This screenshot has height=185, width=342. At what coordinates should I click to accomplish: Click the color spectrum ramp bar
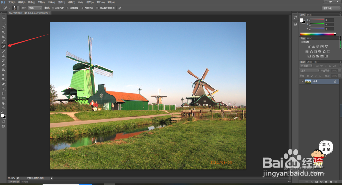[x=318, y=34]
